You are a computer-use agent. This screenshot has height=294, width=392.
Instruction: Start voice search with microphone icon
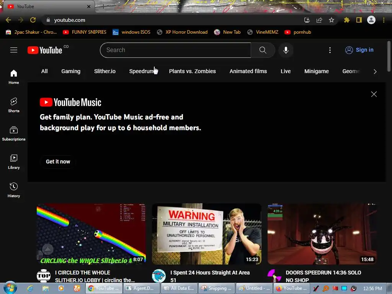coord(286,50)
